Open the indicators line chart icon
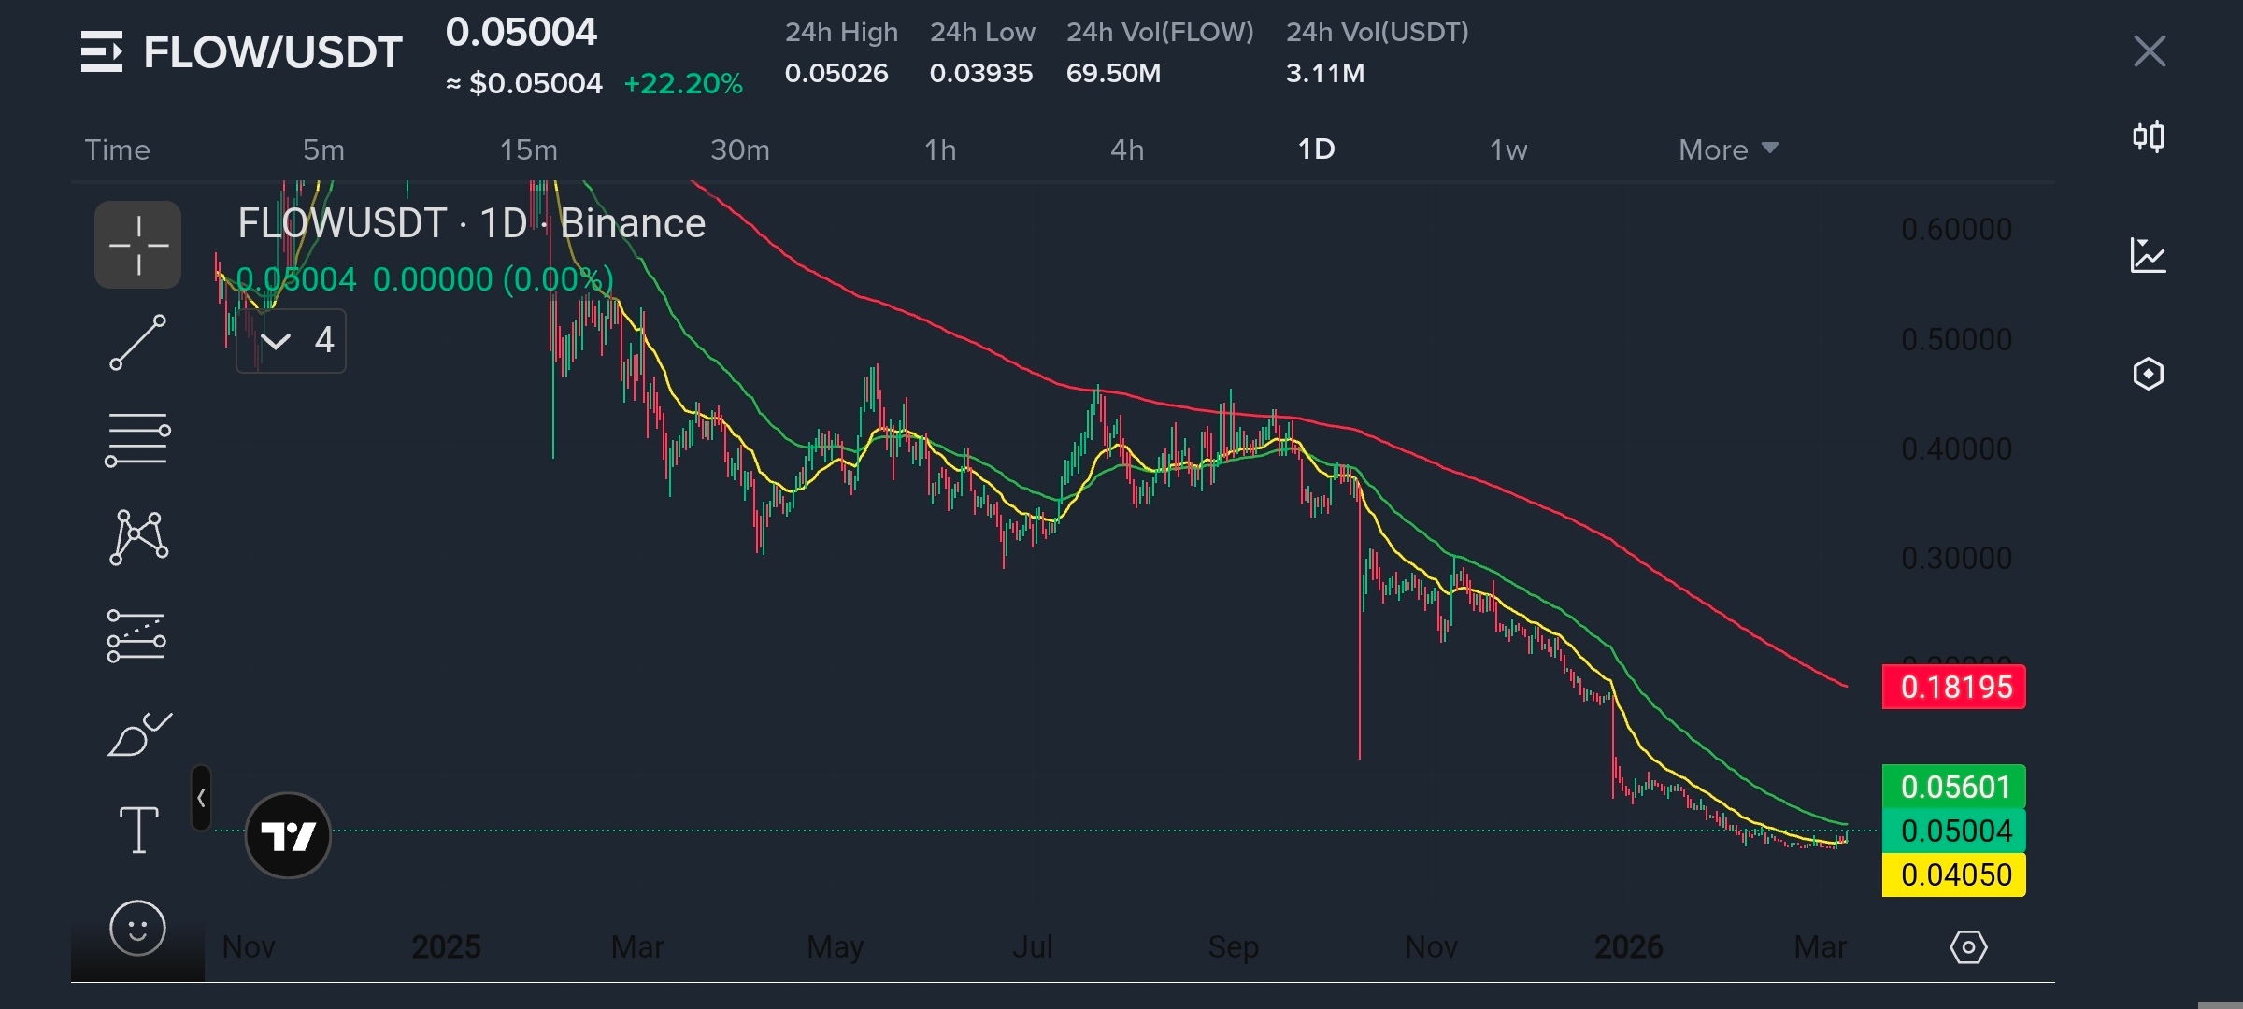Viewport: 2243px width, 1009px height. [2148, 255]
